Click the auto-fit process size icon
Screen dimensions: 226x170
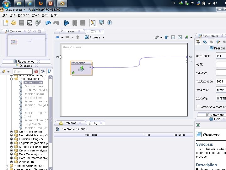(180, 37)
